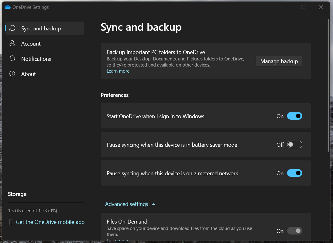
Task: Click the OneDrive cloud icon in title bar
Action: click(x=7, y=7)
